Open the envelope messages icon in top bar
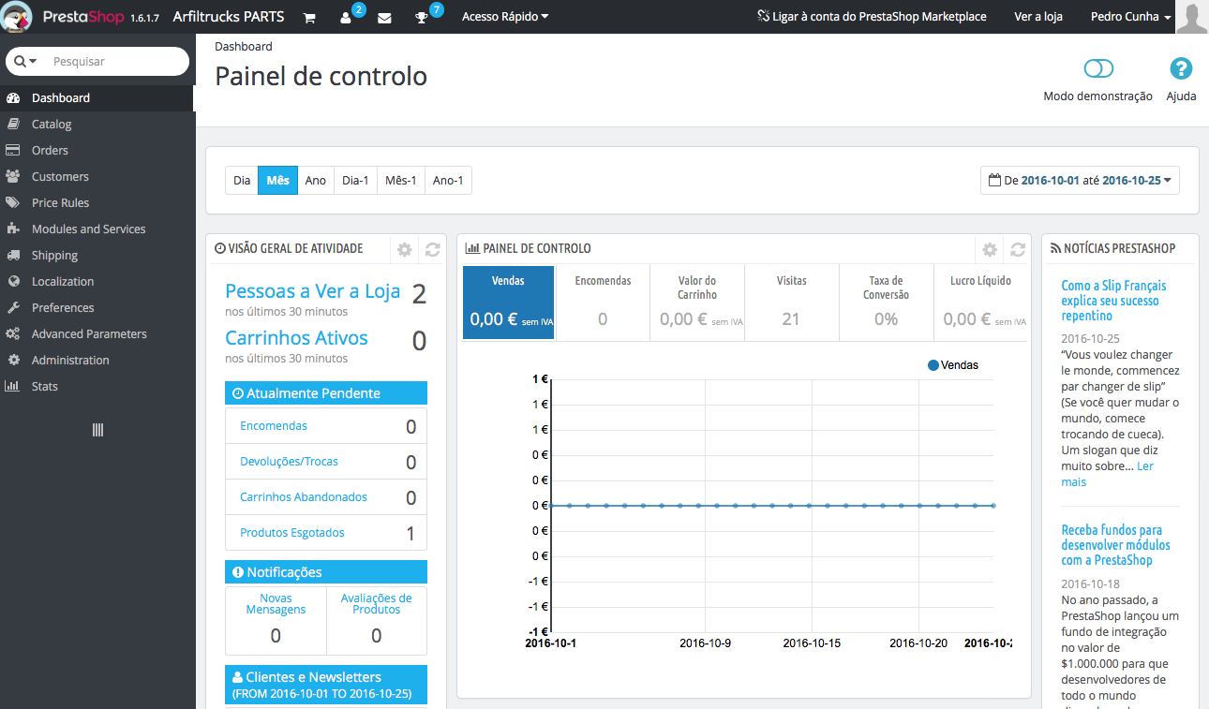This screenshot has width=1209, height=709. (384, 18)
